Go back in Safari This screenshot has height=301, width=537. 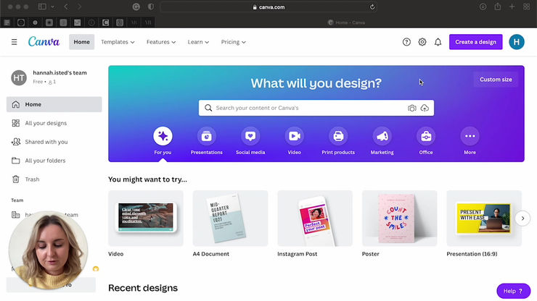pos(66,7)
